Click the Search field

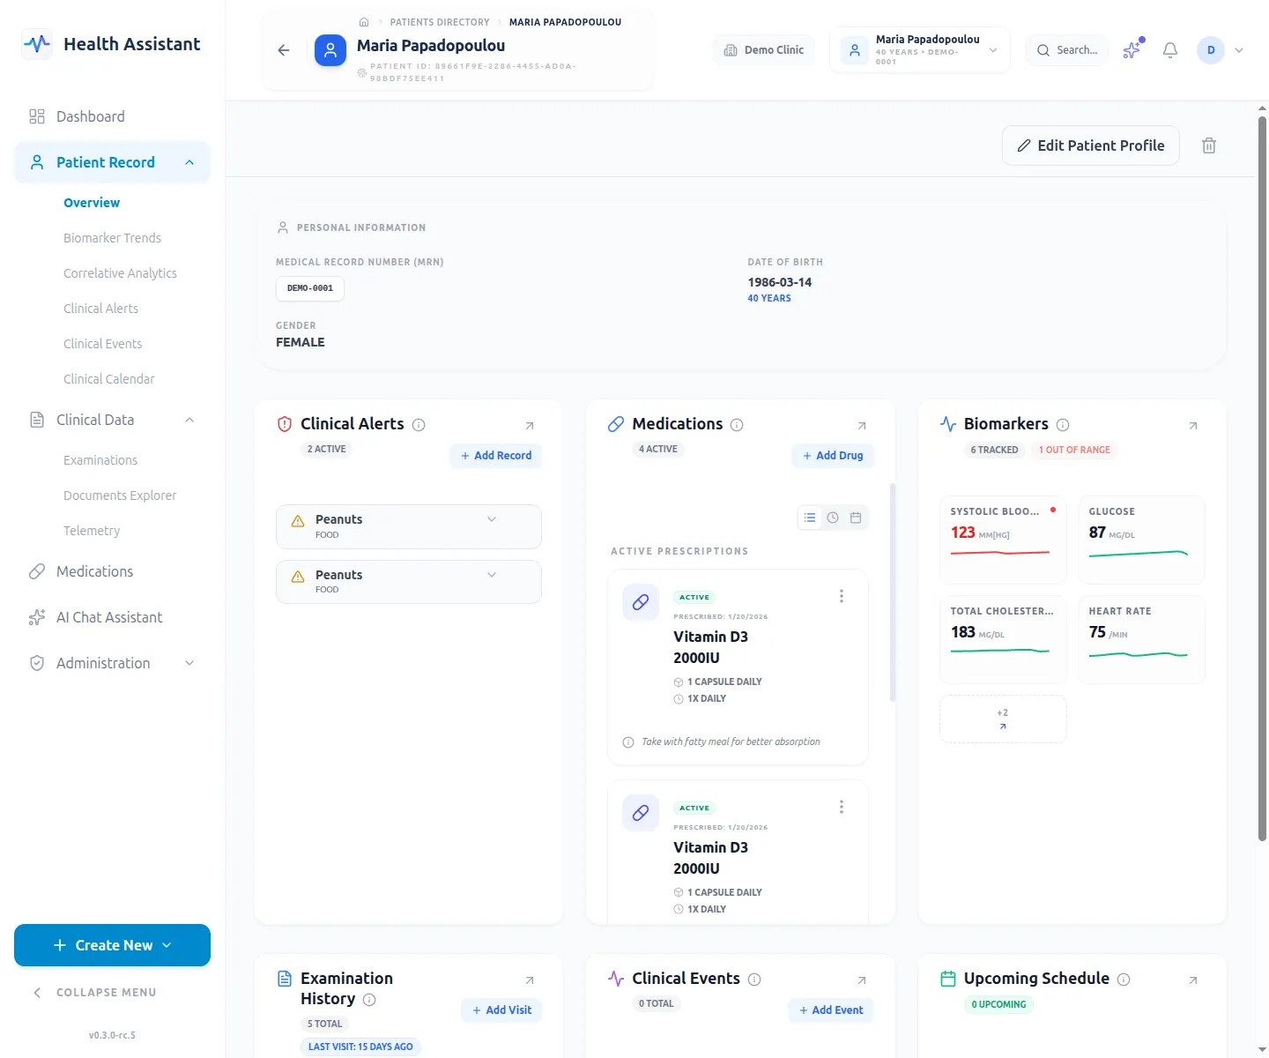point(1067,50)
